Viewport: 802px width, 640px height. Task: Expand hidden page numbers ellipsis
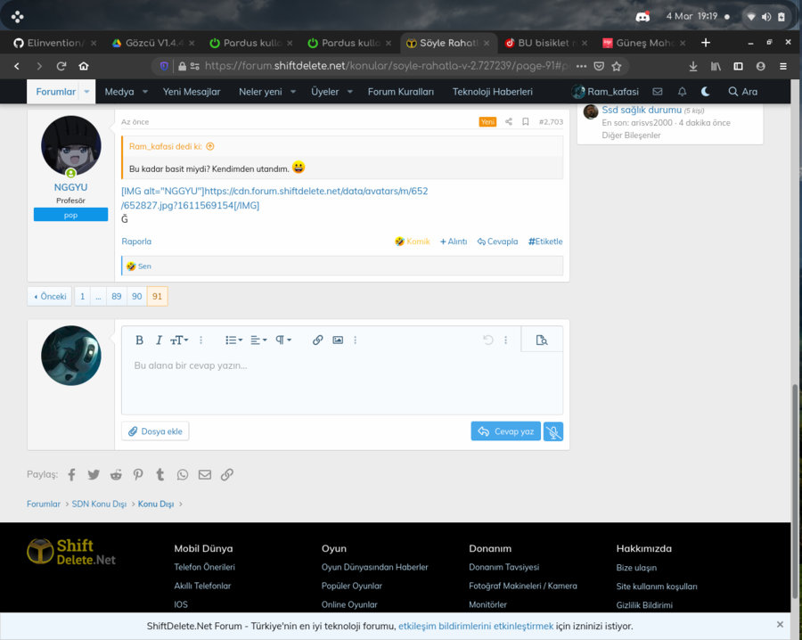pyautogui.click(x=98, y=296)
